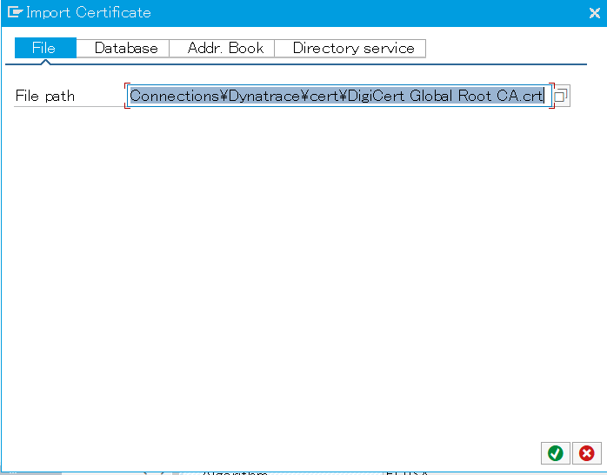
Task: Switch to the File tab
Action: click(44, 48)
